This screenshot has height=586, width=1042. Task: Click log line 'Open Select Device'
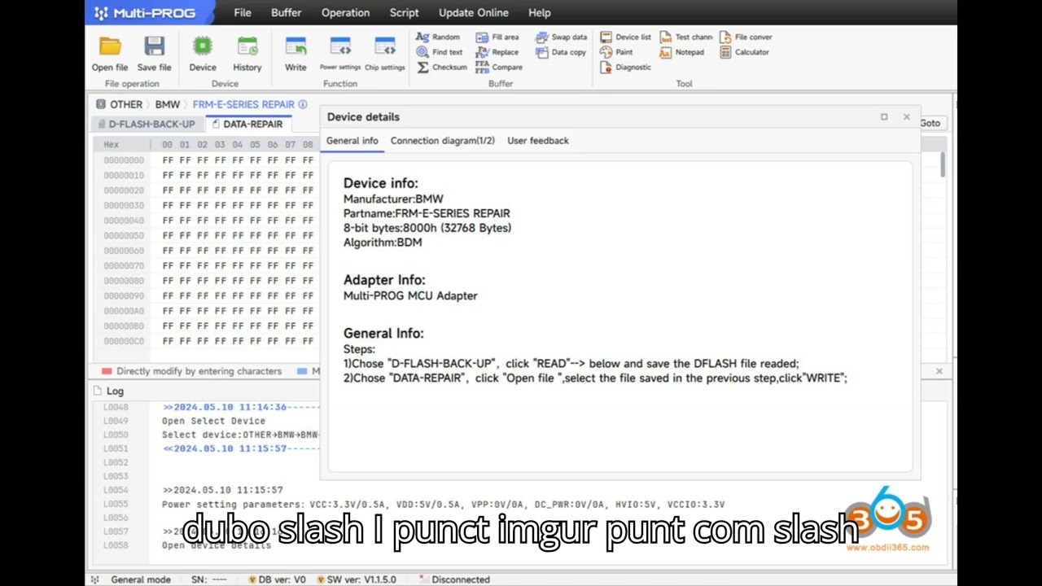213,421
